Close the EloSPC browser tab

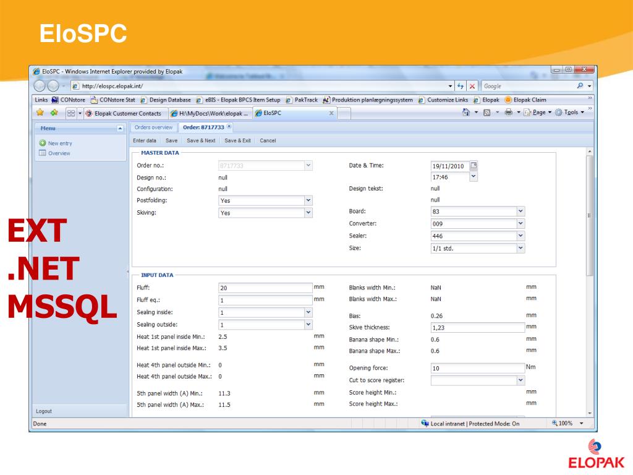[331, 113]
